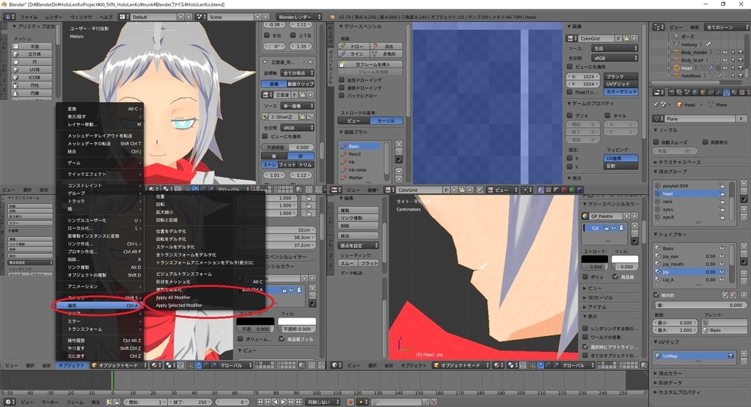Image resolution: width=751 pixels, height=407 pixels.
Task: Enable 連続ドローイング checkbox
Action: [x=342, y=87]
